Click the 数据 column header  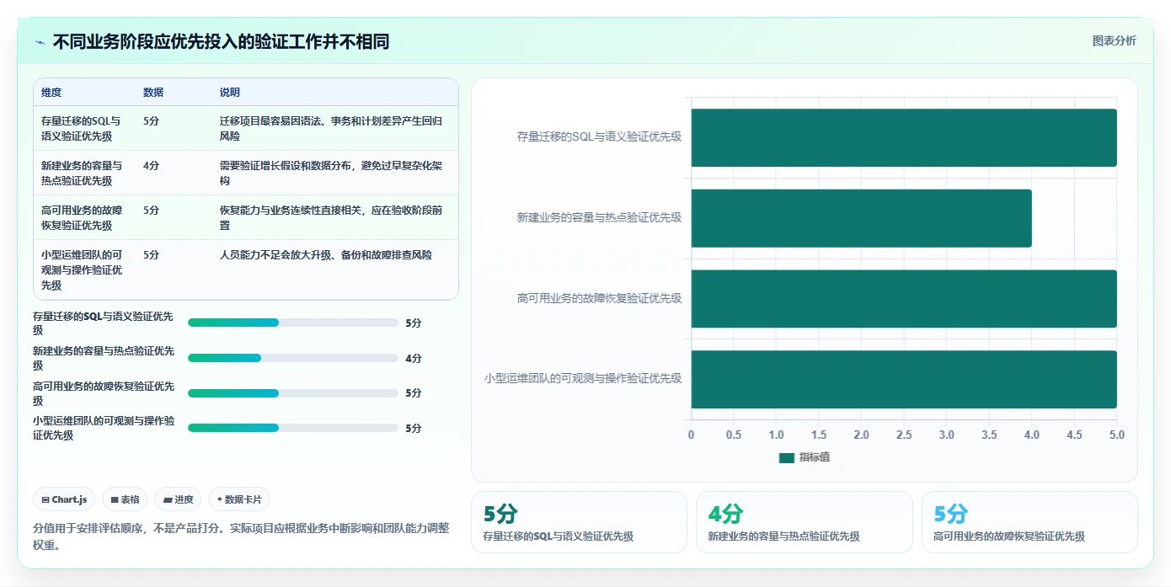coord(153,93)
